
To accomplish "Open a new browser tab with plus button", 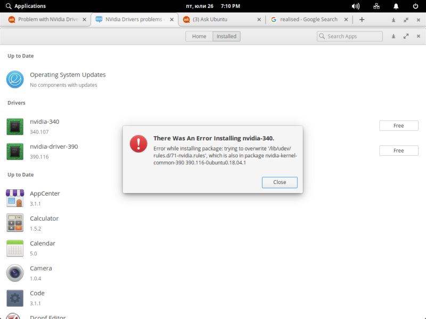I will pyautogui.click(x=362, y=19).
